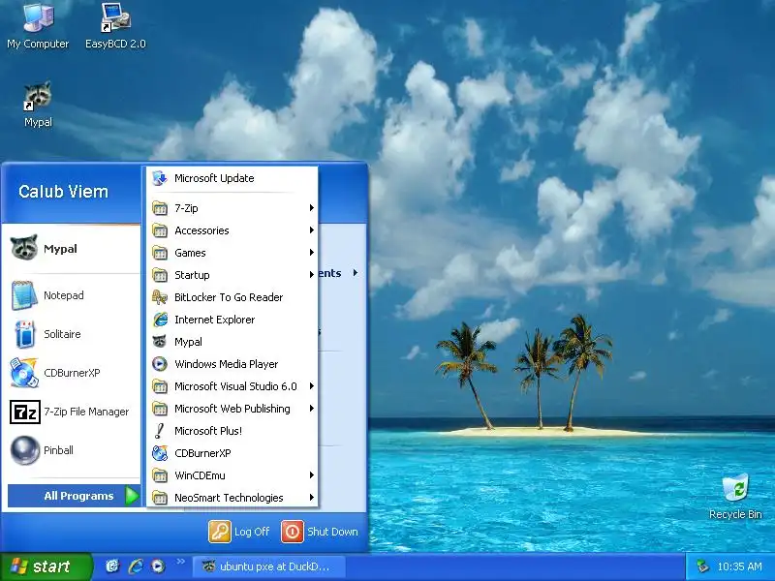Click the CDBurnerXP disc icon in recent programs
The image size is (775, 581).
tap(24, 373)
